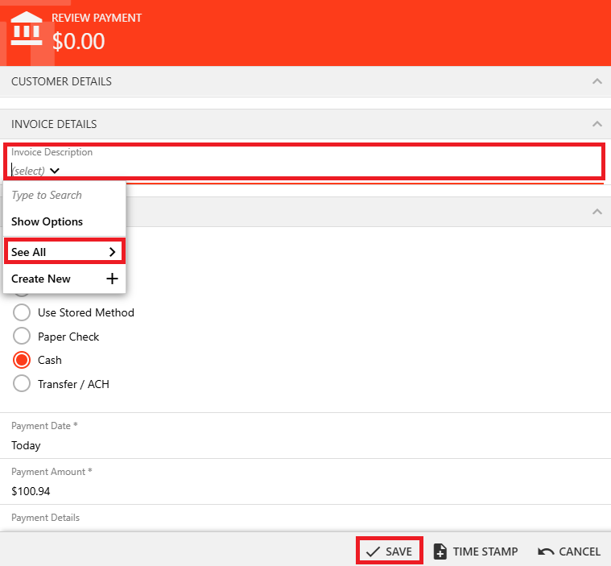Select Create New in the dropdown
The height and width of the screenshot is (566, 611).
[64, 279]
